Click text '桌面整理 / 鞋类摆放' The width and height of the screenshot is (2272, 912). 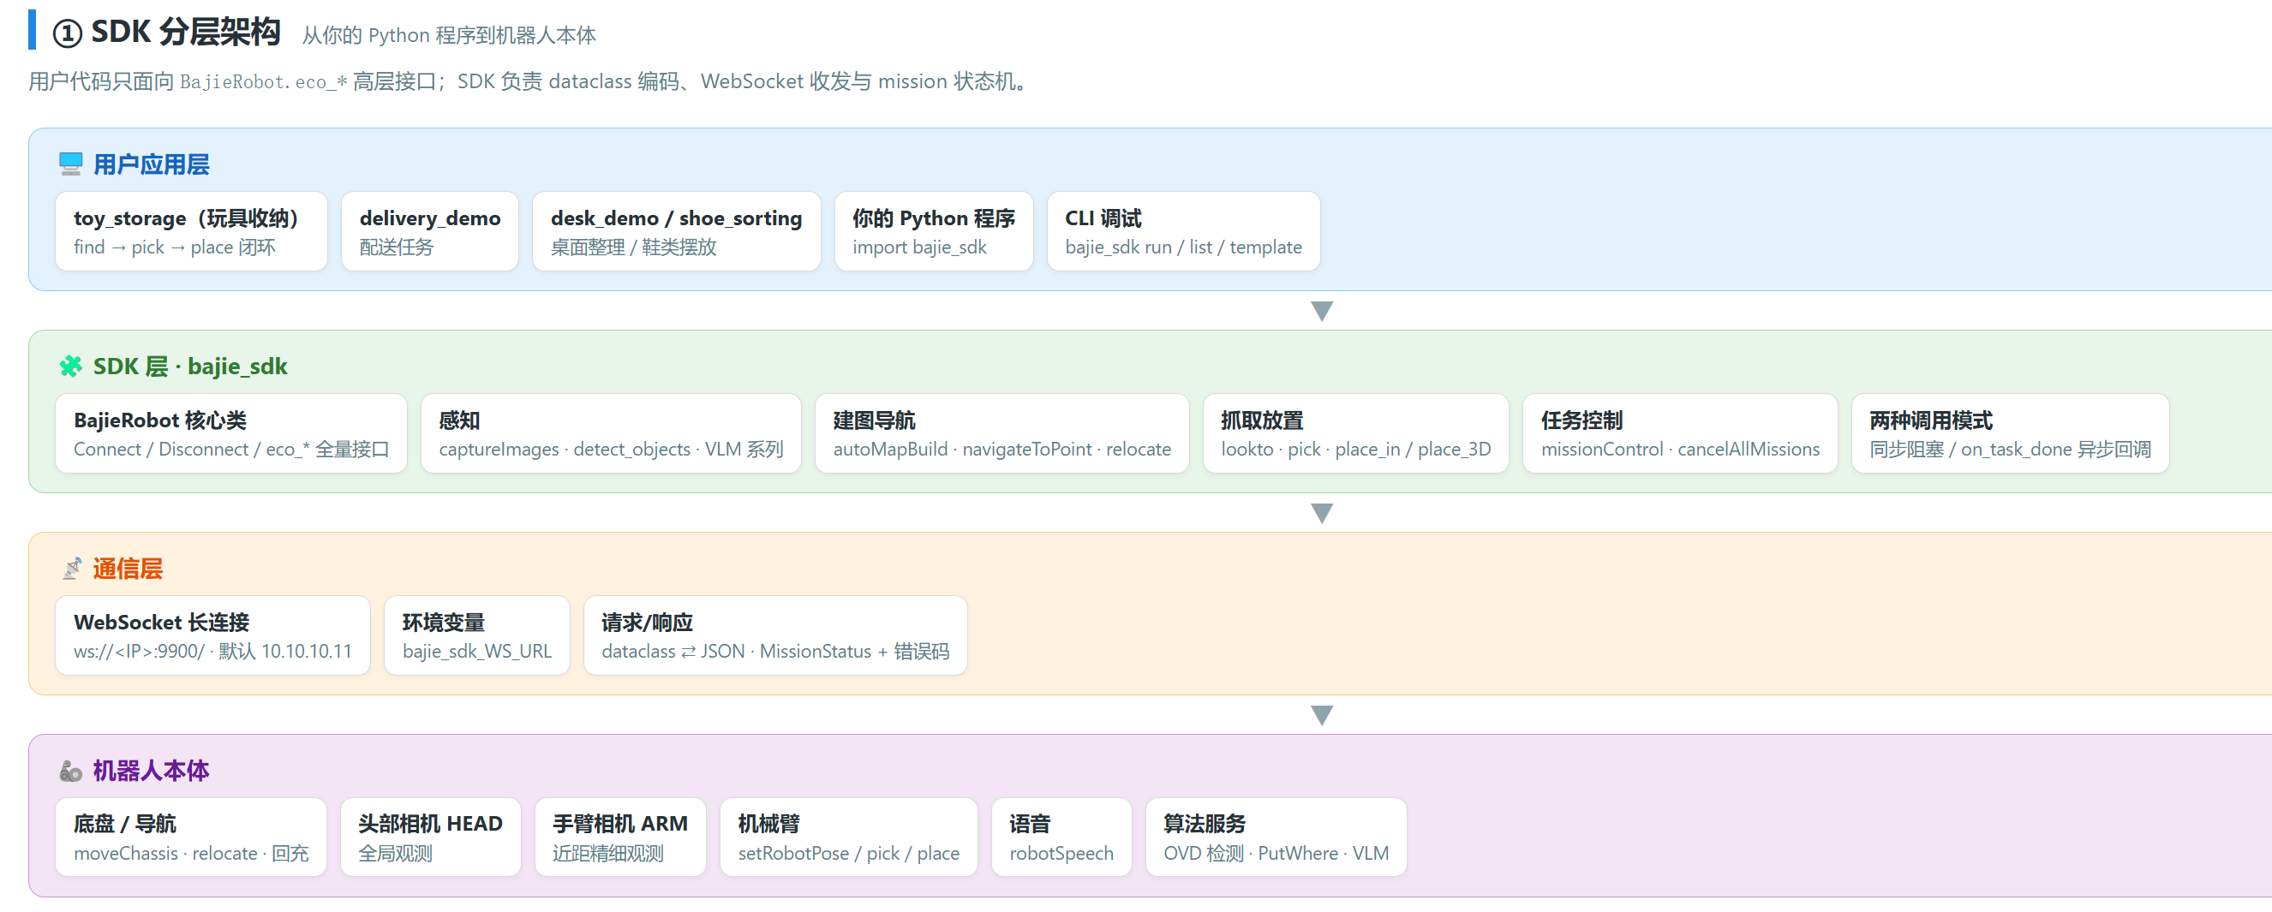point(633,247)
